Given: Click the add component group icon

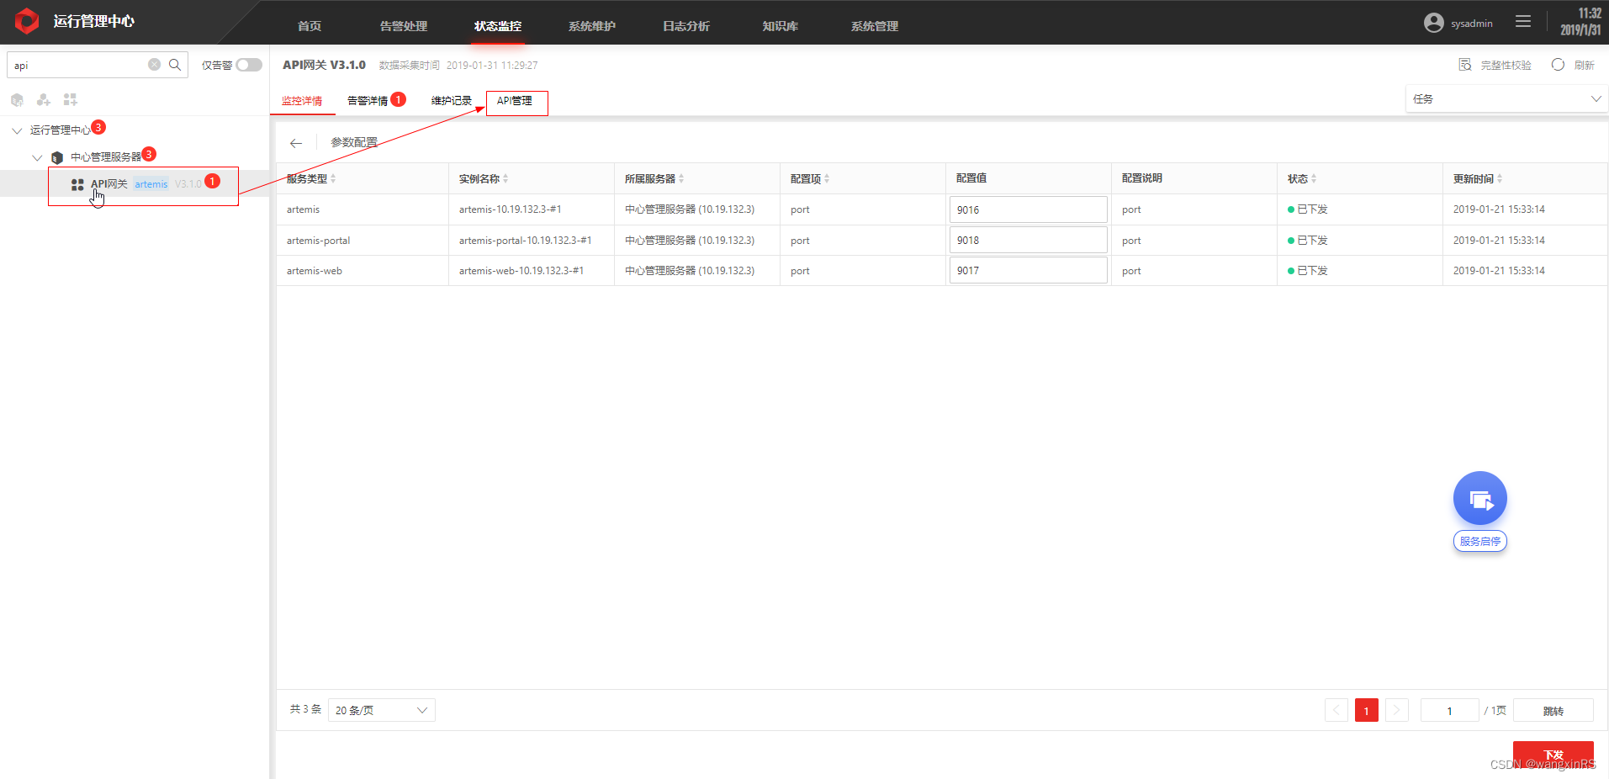Looking at the screenshot, I should pyautogui.click(x=44, y=100).
